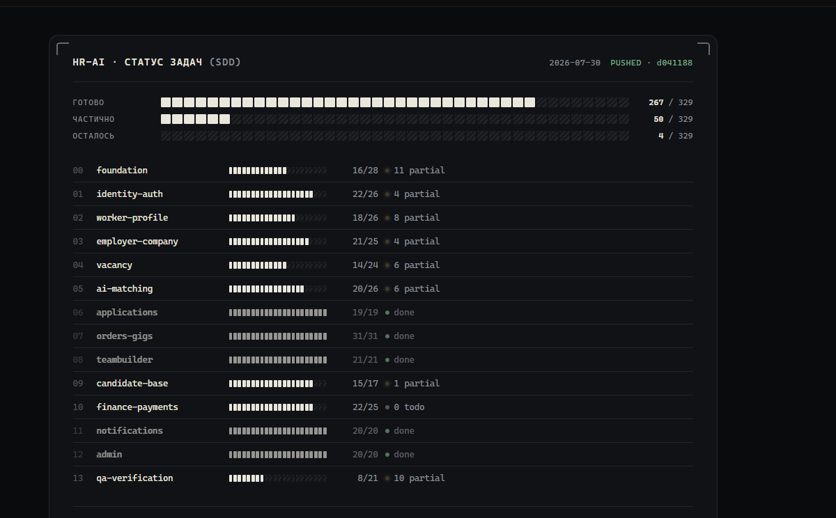Screen dimensions: 836x518
Task: Click the PUSHED · d041188 commit label
Action: click(x=651, y=63)
